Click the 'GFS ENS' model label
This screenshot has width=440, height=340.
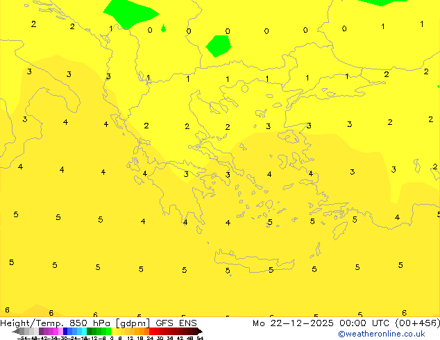[176, 323]
